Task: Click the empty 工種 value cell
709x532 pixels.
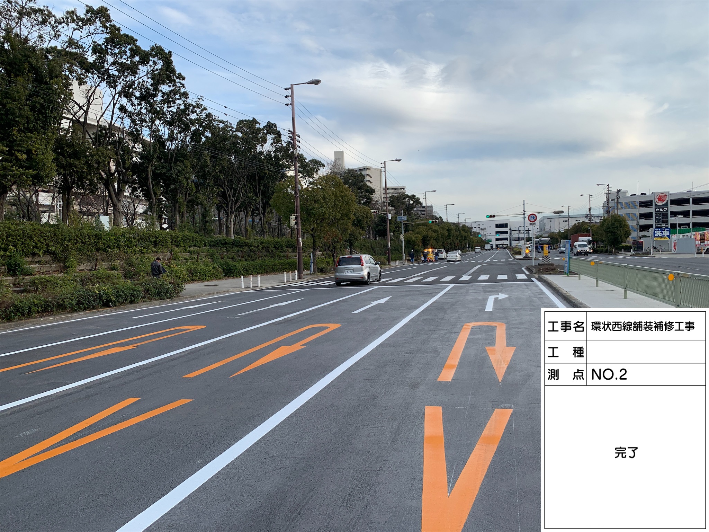Action: click(646, 352)
